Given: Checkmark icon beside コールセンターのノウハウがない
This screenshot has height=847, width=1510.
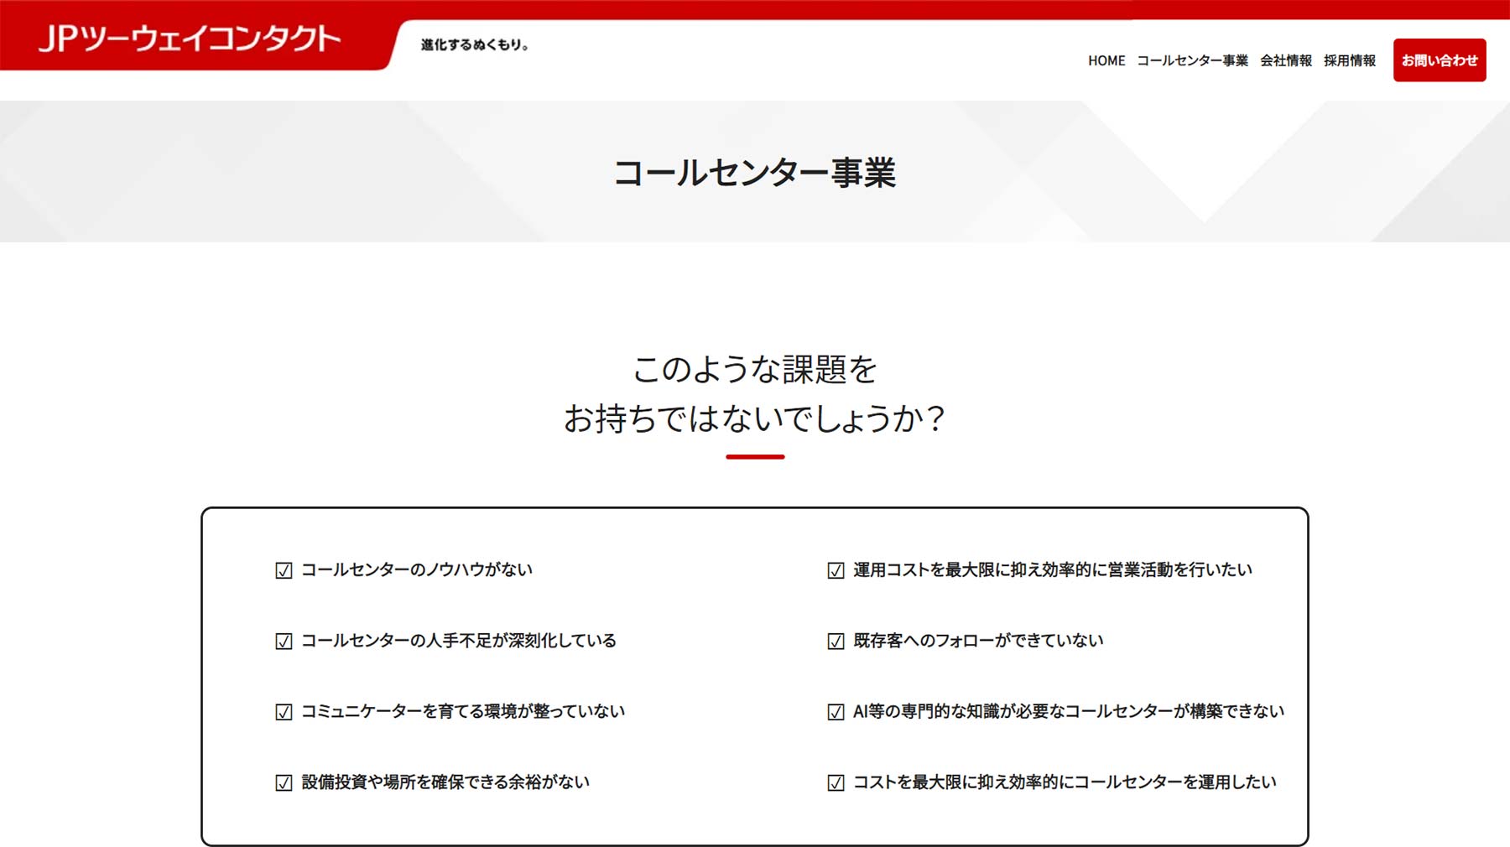Looking at the screenshot, I should point(284,570).
